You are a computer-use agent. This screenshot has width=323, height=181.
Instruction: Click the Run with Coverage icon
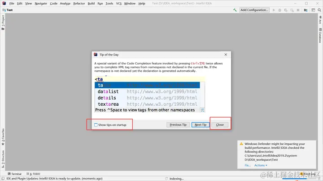coord(286,10)
